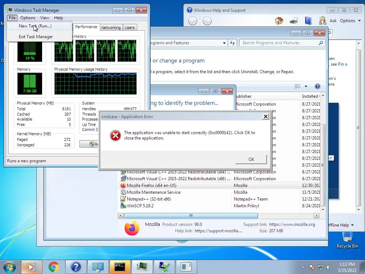Click the troubleshooter taskbar icon with checkmark

point(164,267)
